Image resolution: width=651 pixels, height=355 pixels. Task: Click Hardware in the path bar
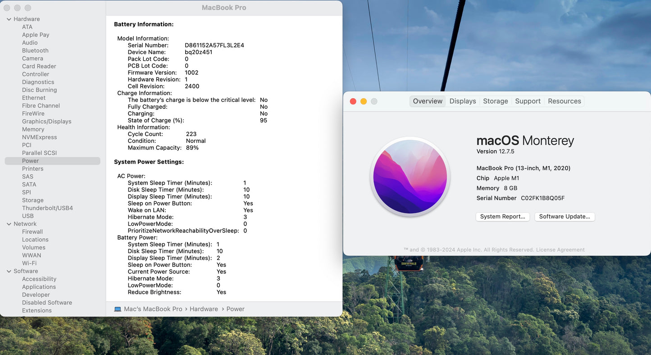click(x=204, y=309)
